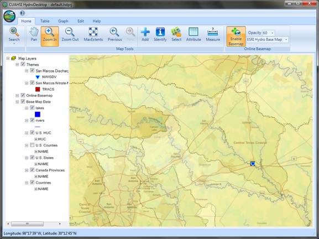
Task: Click the blue station marker on map
Action: tap(253, 164)
